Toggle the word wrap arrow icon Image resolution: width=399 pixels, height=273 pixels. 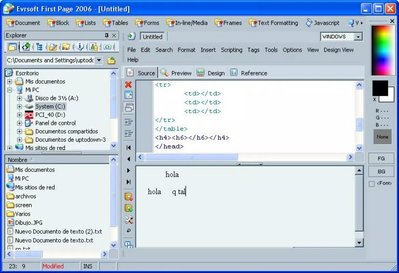tap(129, 231)
